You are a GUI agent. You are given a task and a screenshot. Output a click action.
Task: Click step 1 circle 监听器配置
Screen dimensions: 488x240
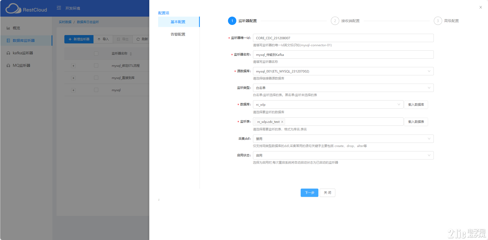[x=232, y=21]
